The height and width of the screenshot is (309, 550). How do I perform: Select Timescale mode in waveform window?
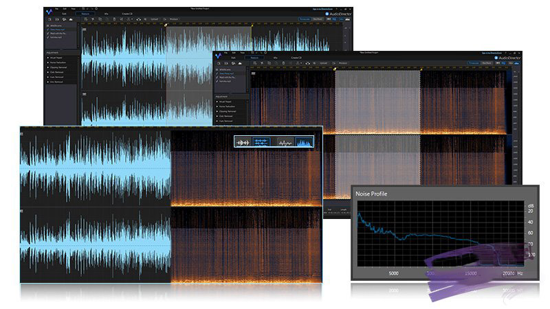305,19
